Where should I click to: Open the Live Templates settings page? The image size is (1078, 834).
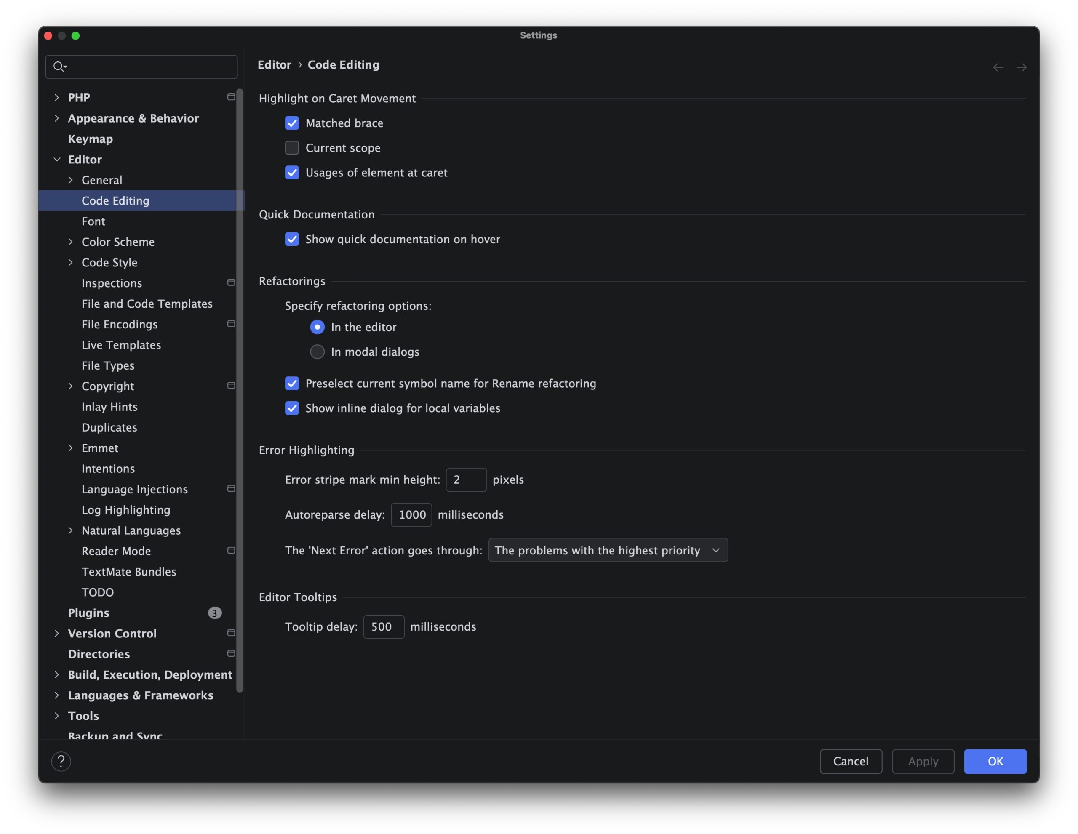[x=121, y=345]
